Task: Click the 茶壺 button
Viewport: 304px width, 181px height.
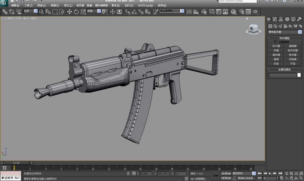Action: [x=276, y=64]
